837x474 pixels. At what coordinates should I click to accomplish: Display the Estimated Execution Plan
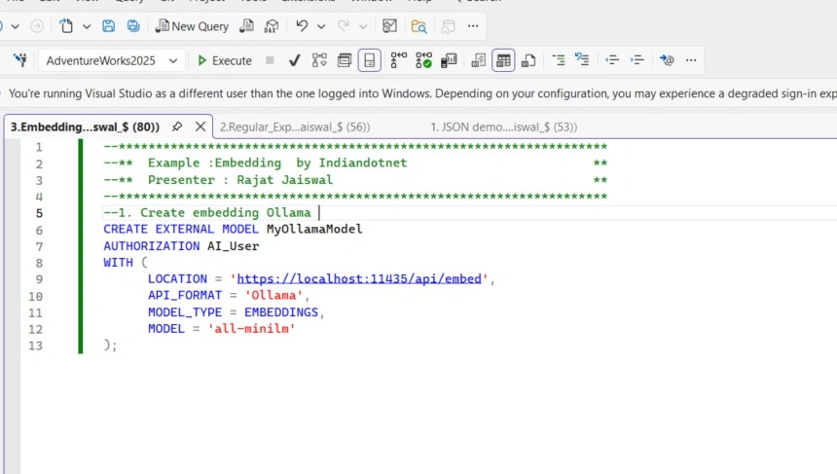tap(319, 60)
